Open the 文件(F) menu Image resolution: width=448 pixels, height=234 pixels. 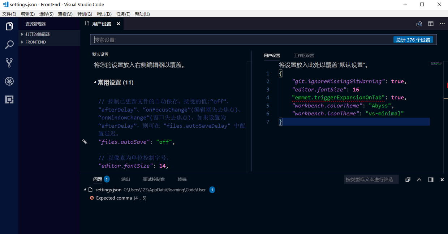pyautogui.click(x=9, y=14)
